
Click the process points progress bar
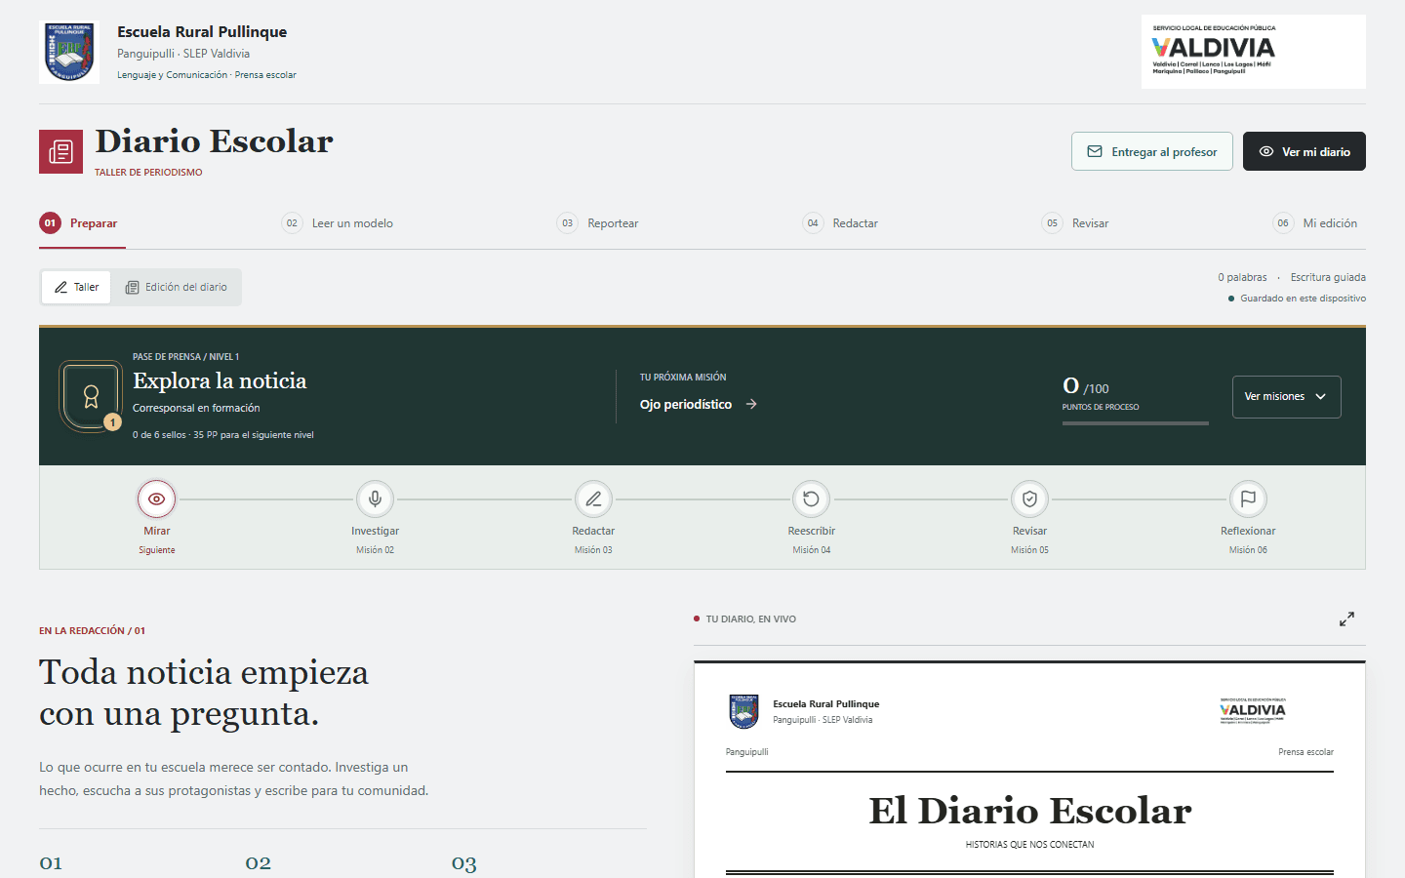point(1136,423)
